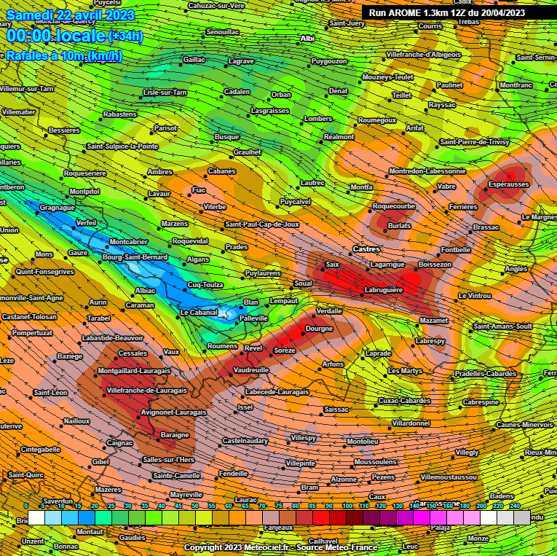557x556 pixels.
Task: Click the 'Villemoustaussou' town label
Action: pyautogui.click(x=449, y=477)
